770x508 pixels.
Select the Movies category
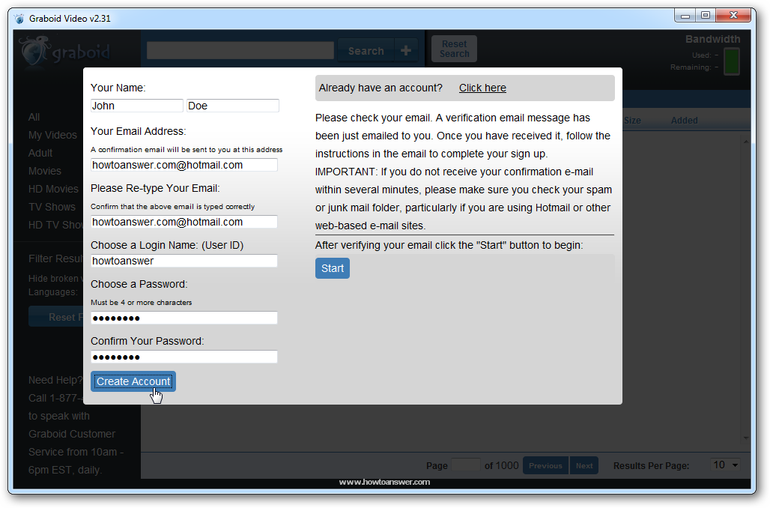45,171
